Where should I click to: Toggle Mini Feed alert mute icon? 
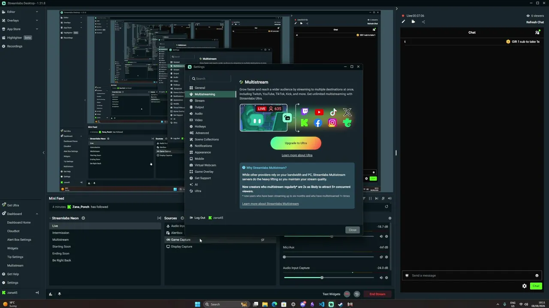point(383,198)
